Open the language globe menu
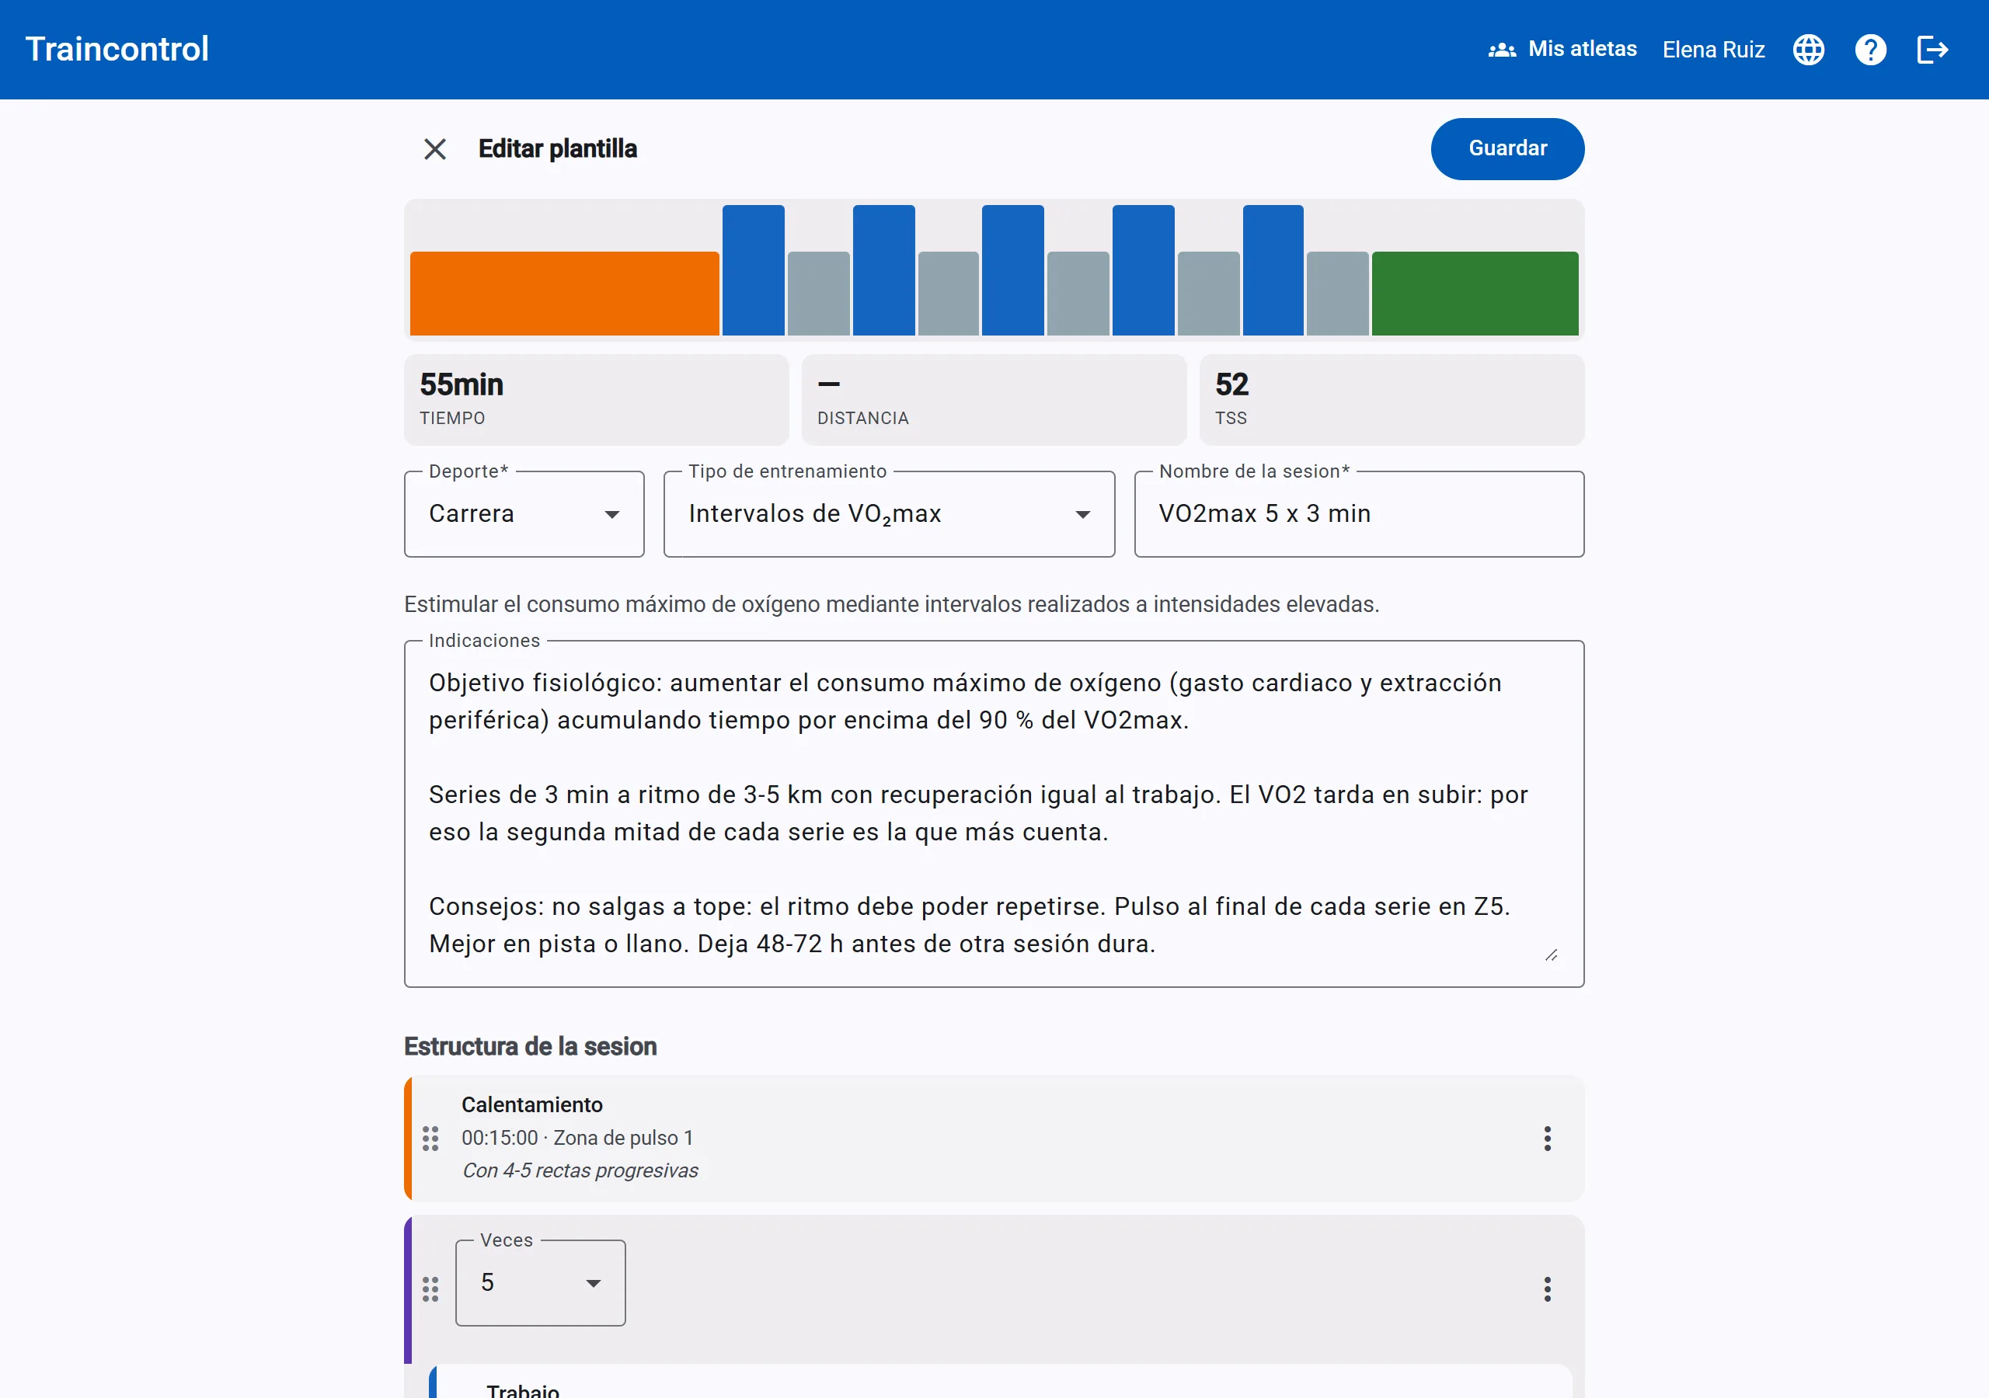The width and height of the screenshot is (1989, 1398). (x=1808, y=50)
